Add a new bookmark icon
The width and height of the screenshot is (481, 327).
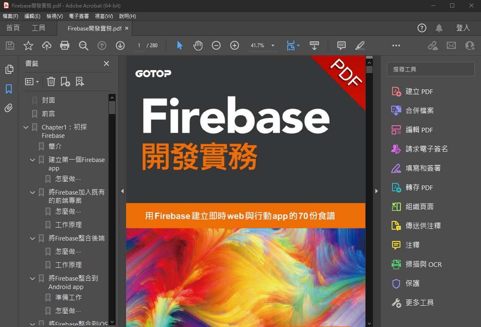[65, 81]
